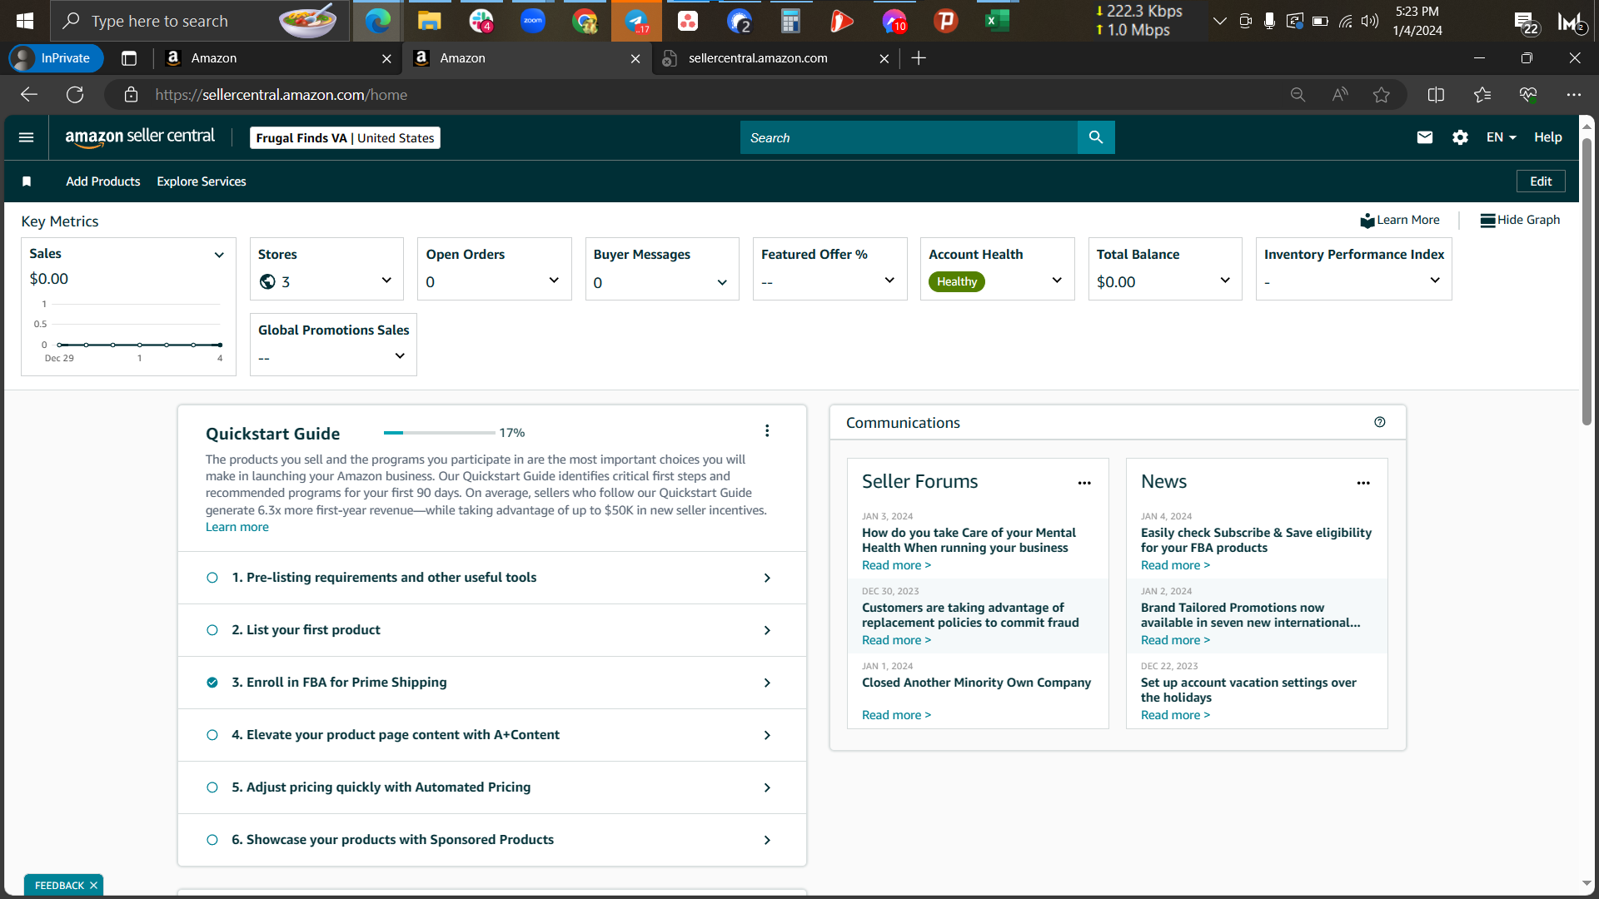Click the Amazon Seller Central logo
Viewport: 1599px width, 899px height.
click(x=140, y=137)
